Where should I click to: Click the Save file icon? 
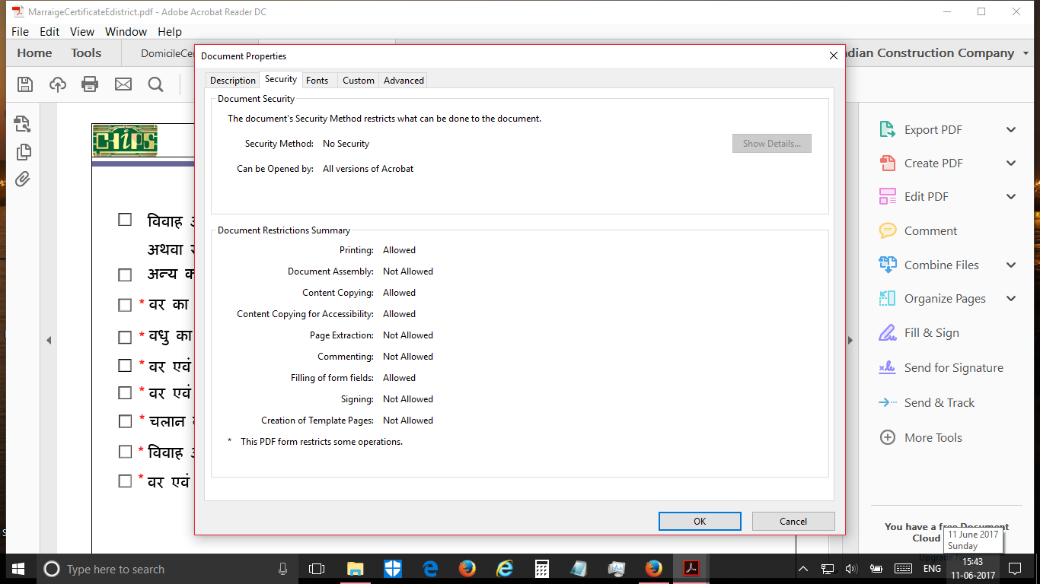point(24,84)
